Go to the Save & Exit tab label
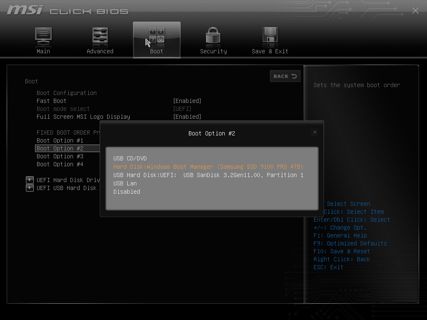This screenshot has height=320, width=427. click(270, 51)
